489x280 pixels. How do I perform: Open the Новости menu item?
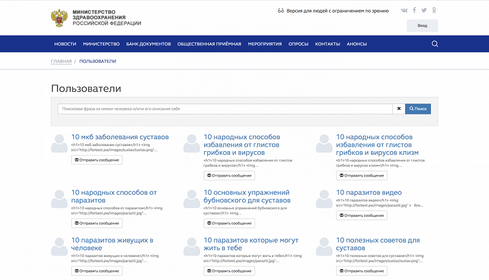(65, 44)
